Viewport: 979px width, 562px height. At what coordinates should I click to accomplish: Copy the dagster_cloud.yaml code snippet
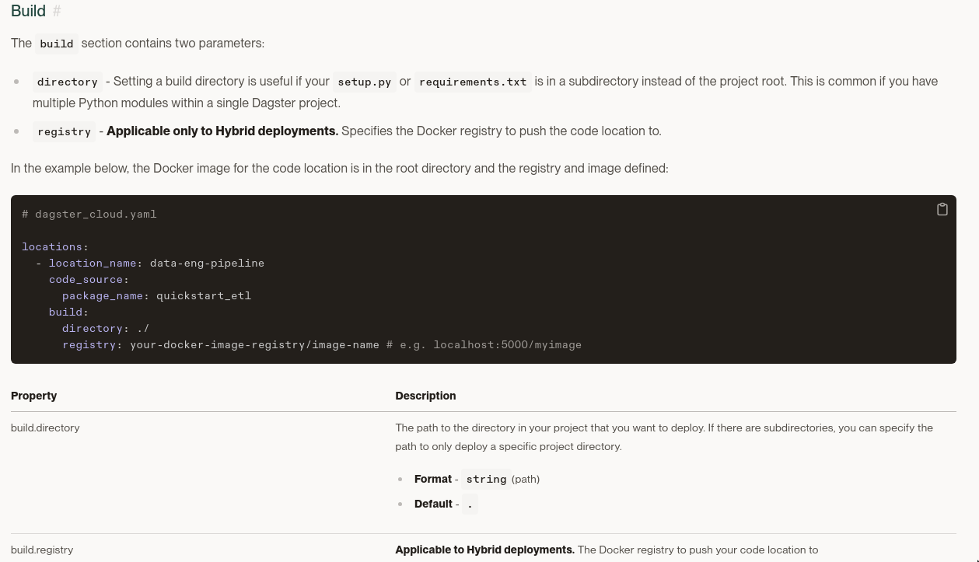pyautogui.click(x=942, y=209)
